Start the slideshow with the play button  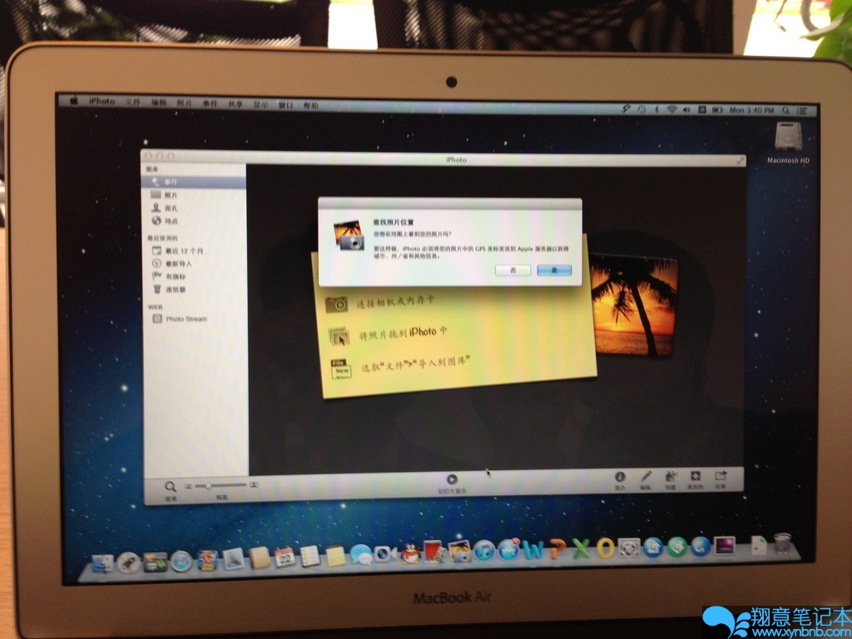pyautogui.click(x=452, y=479)
